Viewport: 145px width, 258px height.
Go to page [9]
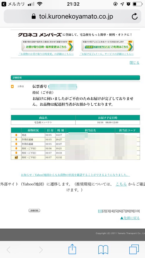[x=132, y=211]
